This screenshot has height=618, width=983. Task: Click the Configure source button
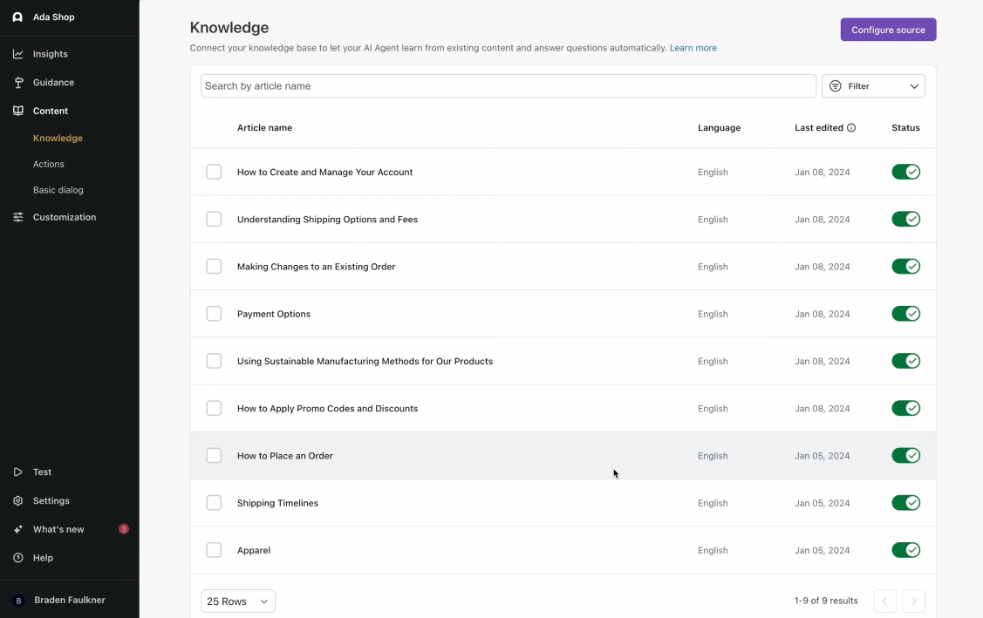(888, 30)
